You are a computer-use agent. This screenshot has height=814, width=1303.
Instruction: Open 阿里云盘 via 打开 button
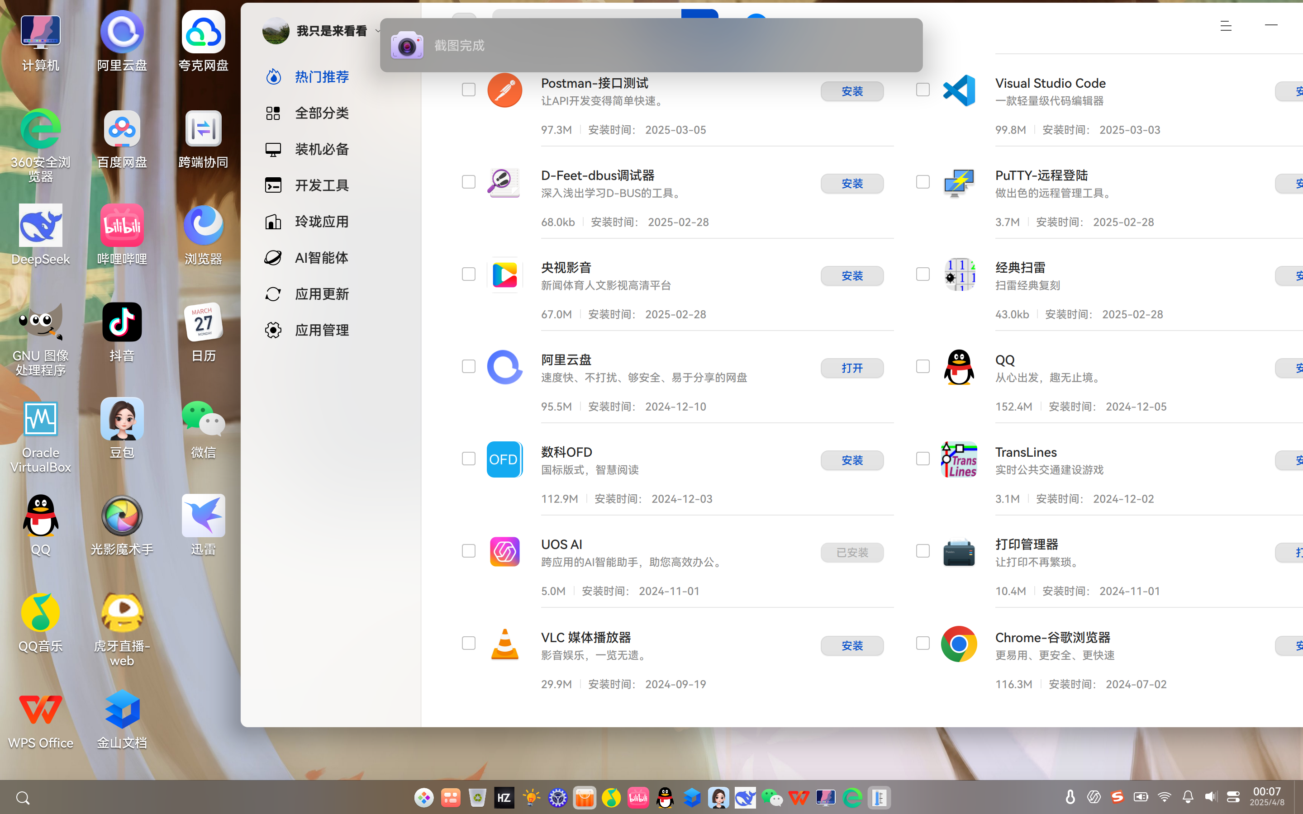(x=852, y=368)
